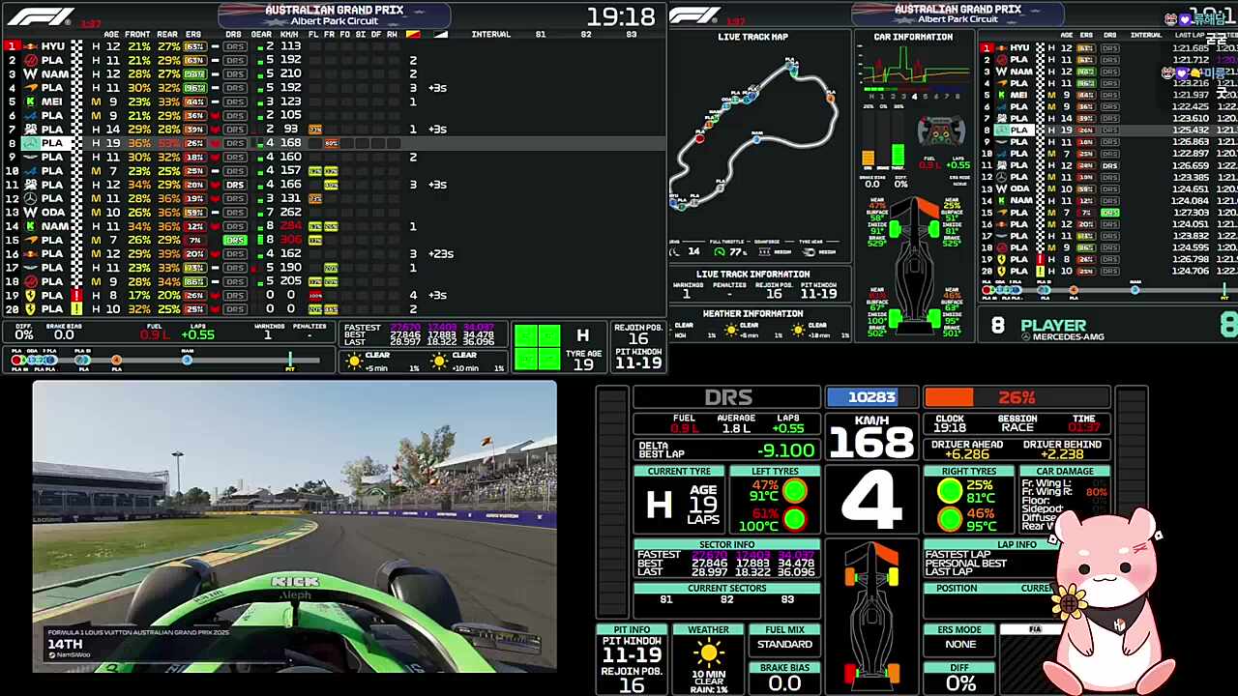Click the large DRS indicator on the dashboard
This screenshot has width=1238, height=696.
(x=726, y=397)
